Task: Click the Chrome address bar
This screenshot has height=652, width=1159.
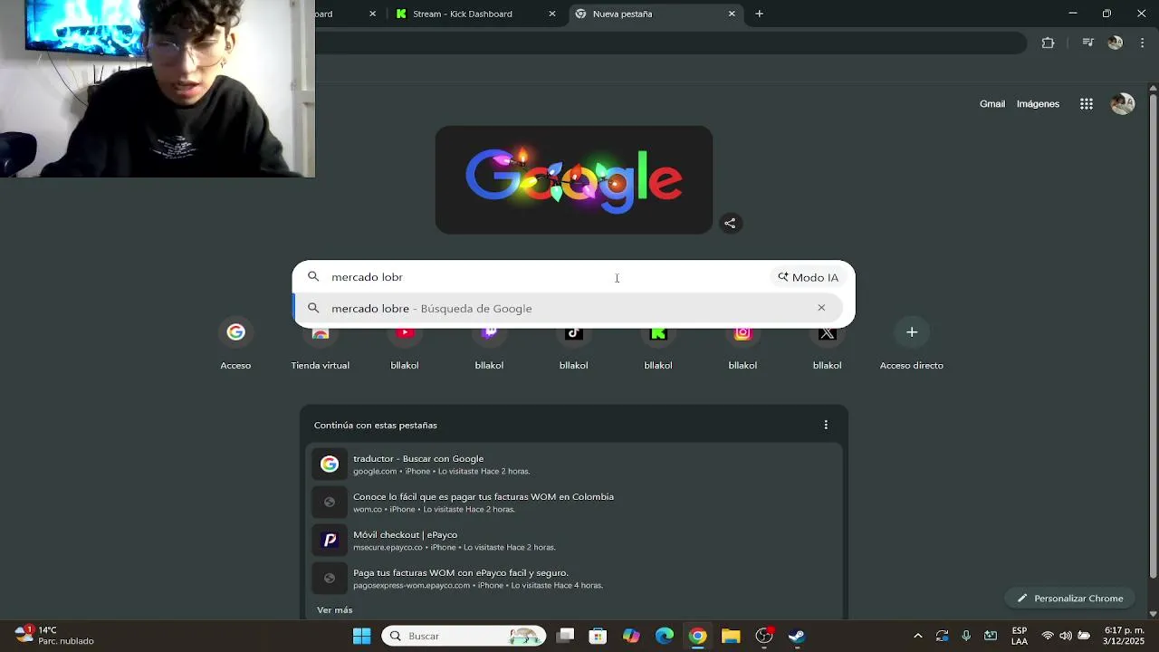Action: (670, 43)
